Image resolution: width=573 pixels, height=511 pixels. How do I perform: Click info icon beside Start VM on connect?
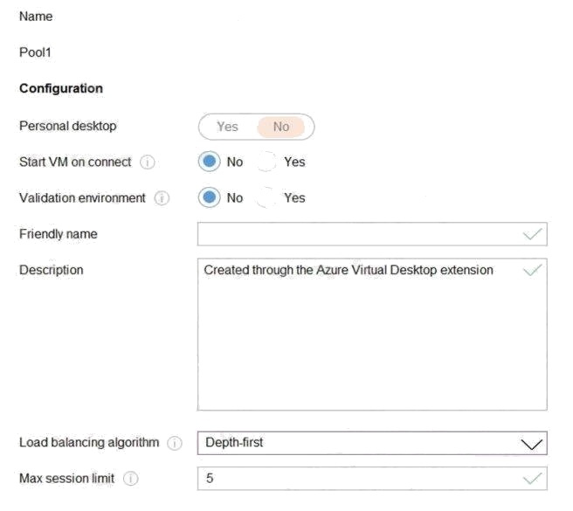tap(148, 162)
